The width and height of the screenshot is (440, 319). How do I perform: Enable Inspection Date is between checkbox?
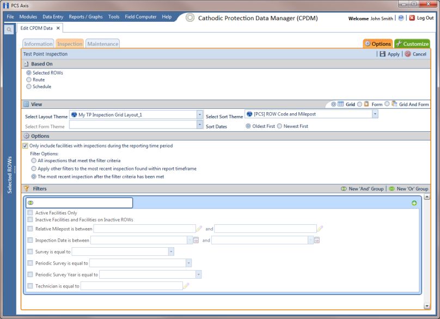point(30,240)
